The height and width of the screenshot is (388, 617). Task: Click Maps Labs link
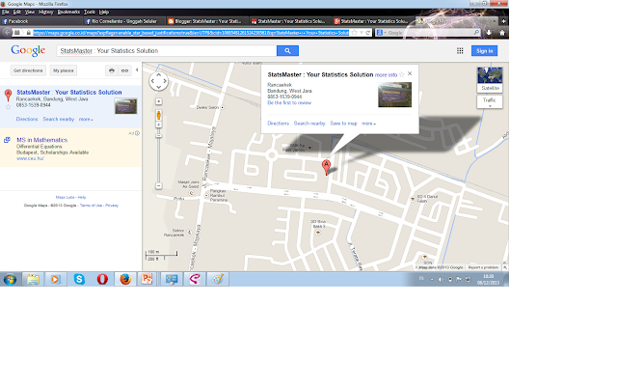point(65,197)
